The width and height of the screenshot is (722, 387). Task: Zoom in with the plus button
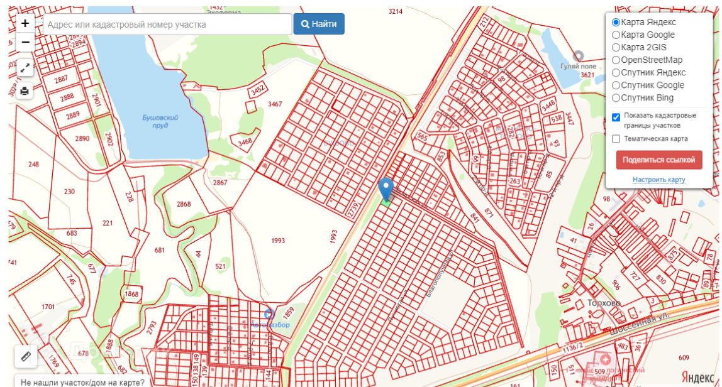[x=25, y=23]
